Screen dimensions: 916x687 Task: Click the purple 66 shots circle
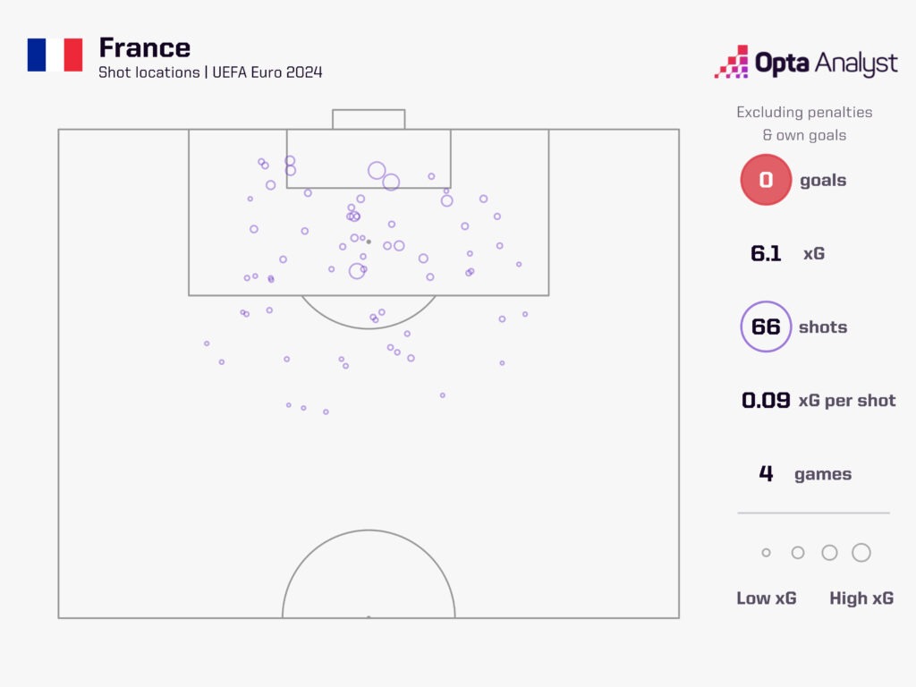[766, 327]
